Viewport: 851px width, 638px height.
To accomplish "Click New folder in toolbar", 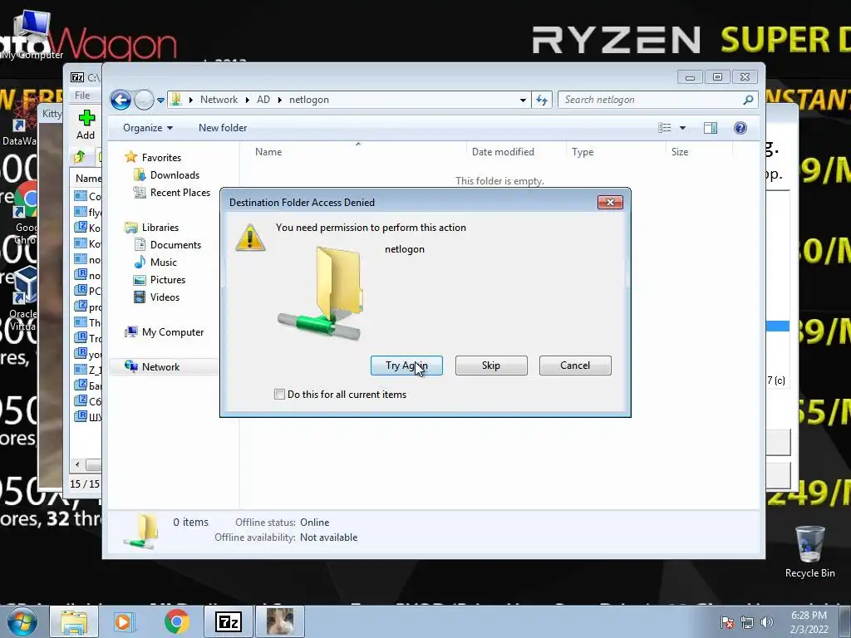I will tap(223, 128).
